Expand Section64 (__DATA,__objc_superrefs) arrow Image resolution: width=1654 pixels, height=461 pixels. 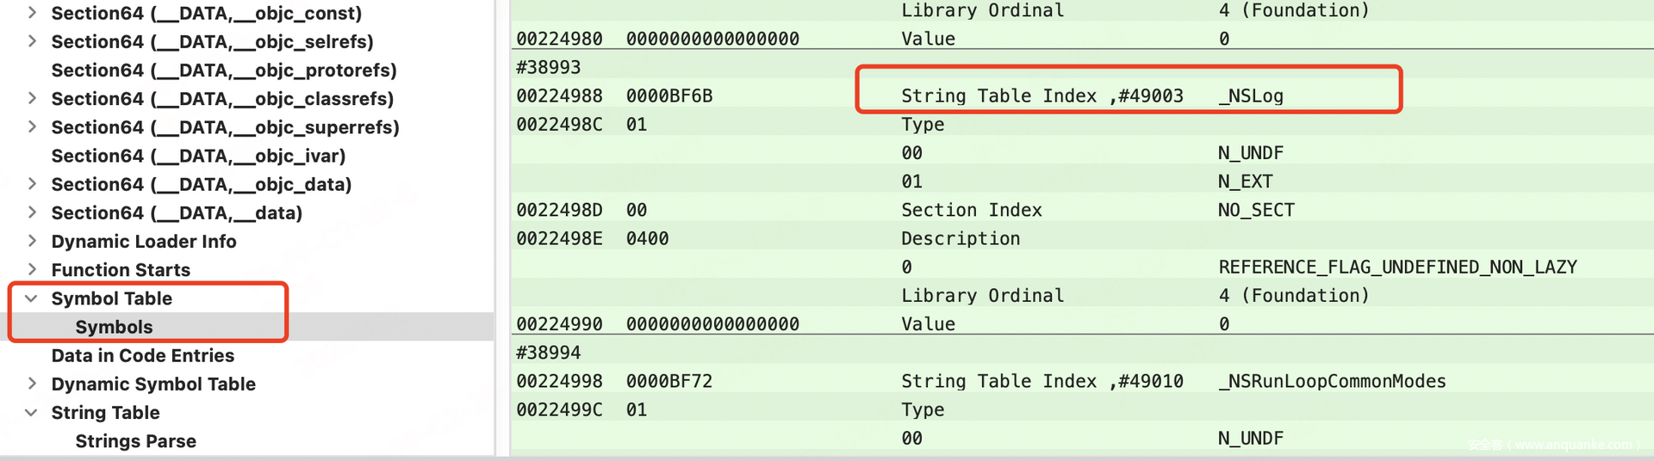click(32, 126)
